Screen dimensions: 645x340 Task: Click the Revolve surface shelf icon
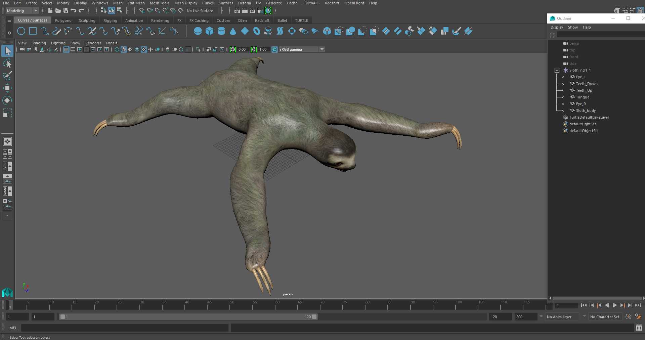tap(268, 31)
